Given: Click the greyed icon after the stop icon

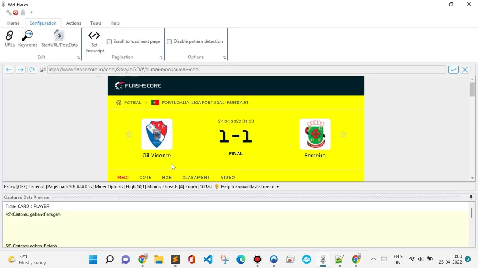Looking at the screenshot, I should click(x=23, y=12).
